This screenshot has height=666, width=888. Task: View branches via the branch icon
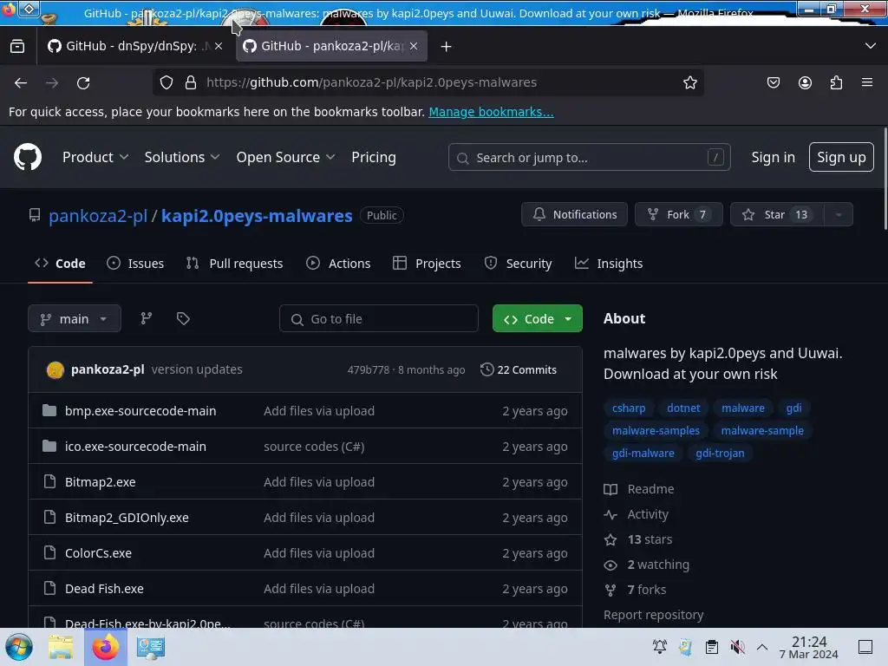[146, 318]
